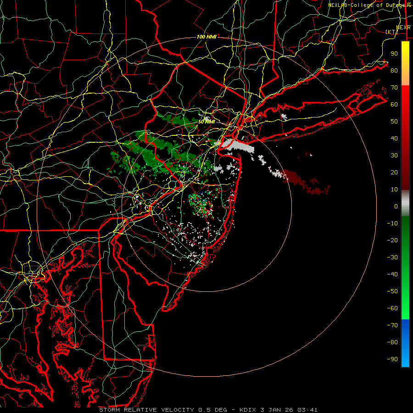Click the -50 value on the velocity scale
The width and height of the screenshot is (413, 413).
coord(392,291)
